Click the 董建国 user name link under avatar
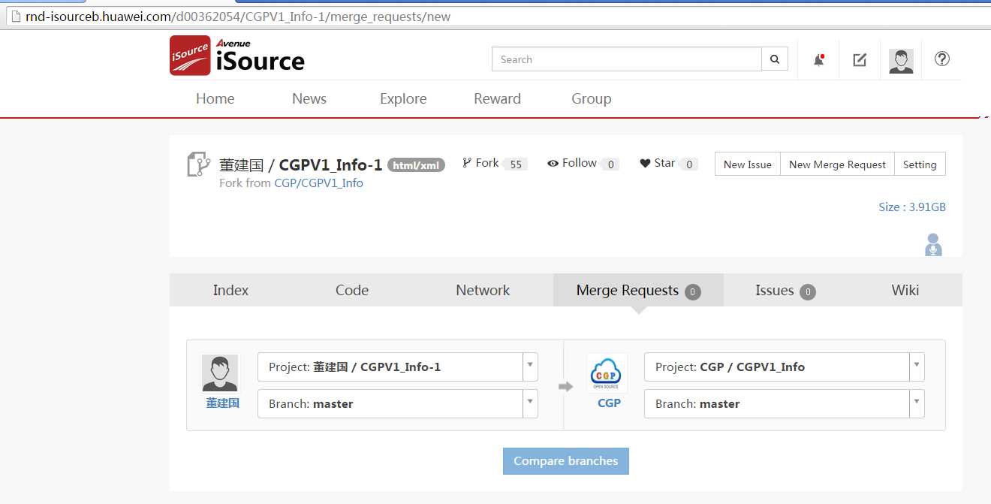The image size is (991, 504). point(223,403)
